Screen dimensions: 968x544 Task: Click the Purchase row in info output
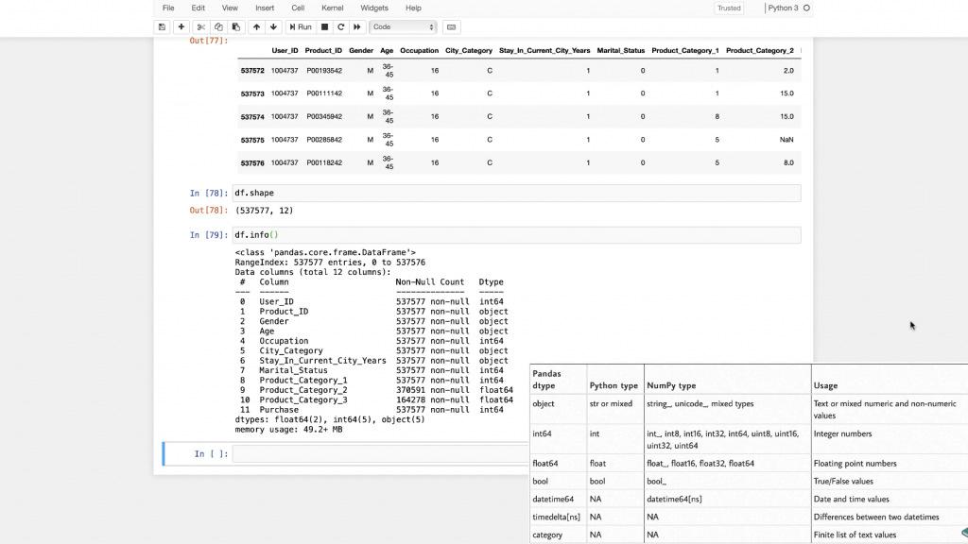tap(372, 410)
